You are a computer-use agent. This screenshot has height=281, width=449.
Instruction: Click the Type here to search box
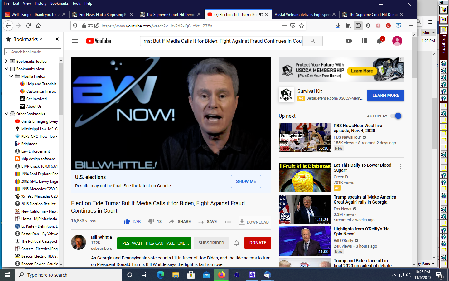pyautogui.click(x=69, y=275)
